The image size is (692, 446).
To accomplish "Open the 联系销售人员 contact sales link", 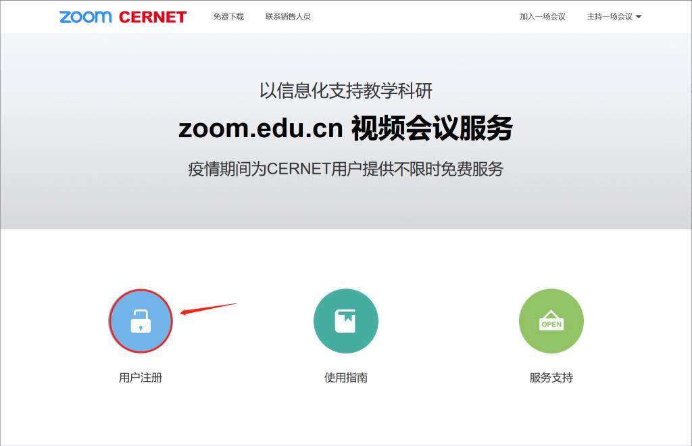I will (288, 17).
